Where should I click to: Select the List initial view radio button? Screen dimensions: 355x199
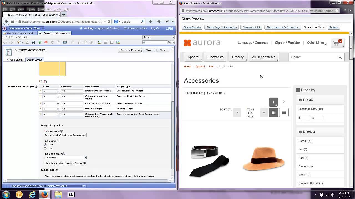coord(45,148)
